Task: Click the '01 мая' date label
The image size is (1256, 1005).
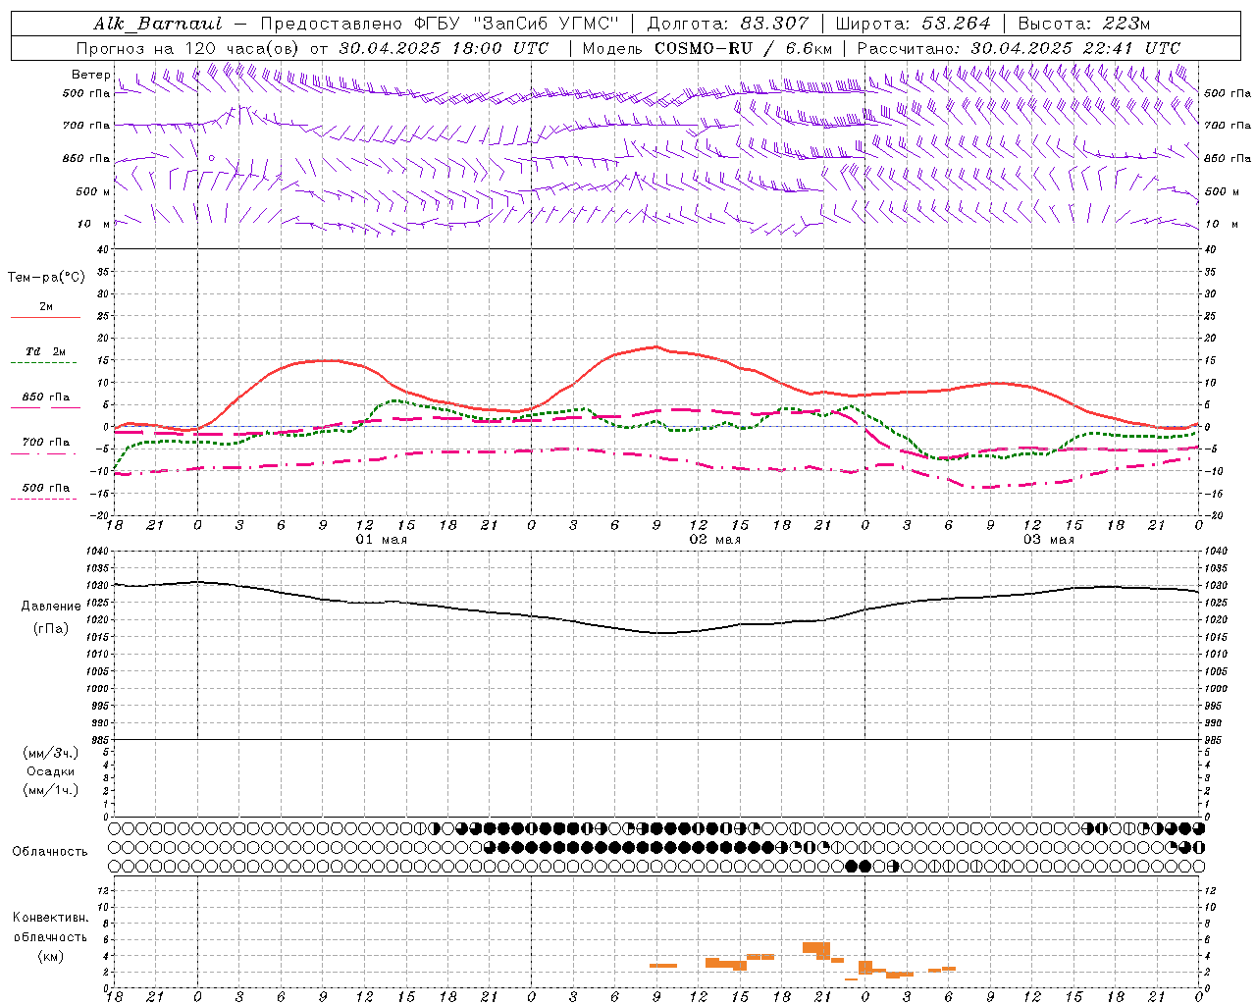Action: click(x=381, y=540)
